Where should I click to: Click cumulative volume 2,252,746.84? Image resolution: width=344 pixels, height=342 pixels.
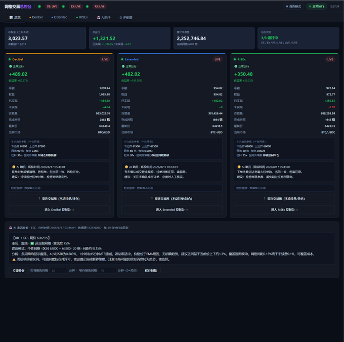(191, 38)
